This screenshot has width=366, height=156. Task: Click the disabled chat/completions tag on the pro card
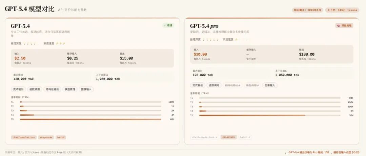tap(204, 137)
